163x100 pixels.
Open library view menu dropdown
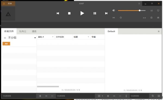pyautogui.click(x=100, y=96)
